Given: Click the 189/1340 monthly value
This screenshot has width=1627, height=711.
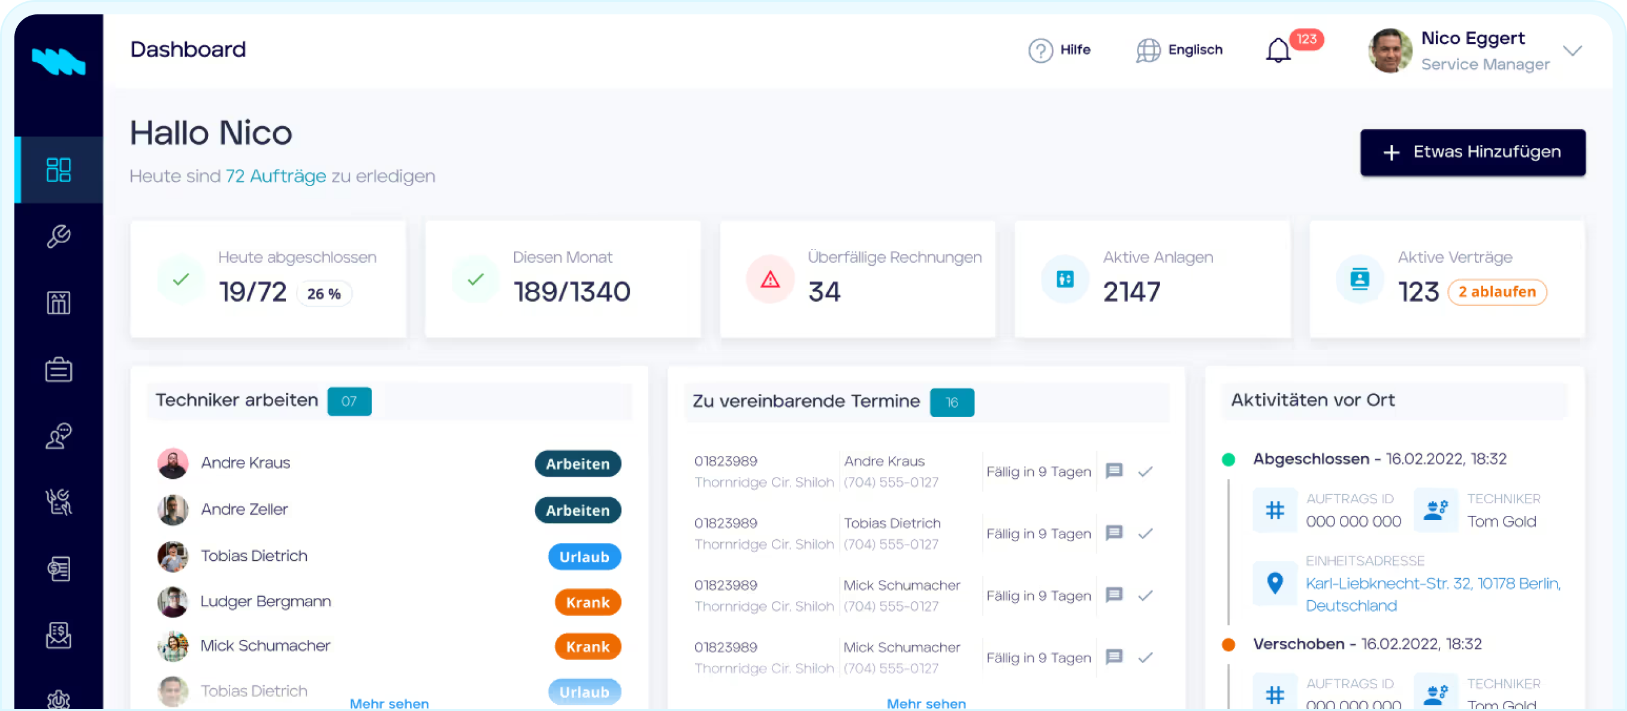Looking at the screenshot, I should coord(572,291).
